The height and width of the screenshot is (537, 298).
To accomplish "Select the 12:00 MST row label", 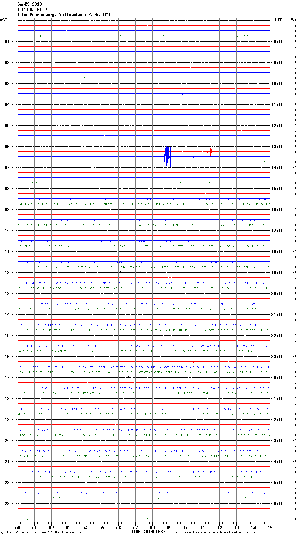I will coord(11,273).
